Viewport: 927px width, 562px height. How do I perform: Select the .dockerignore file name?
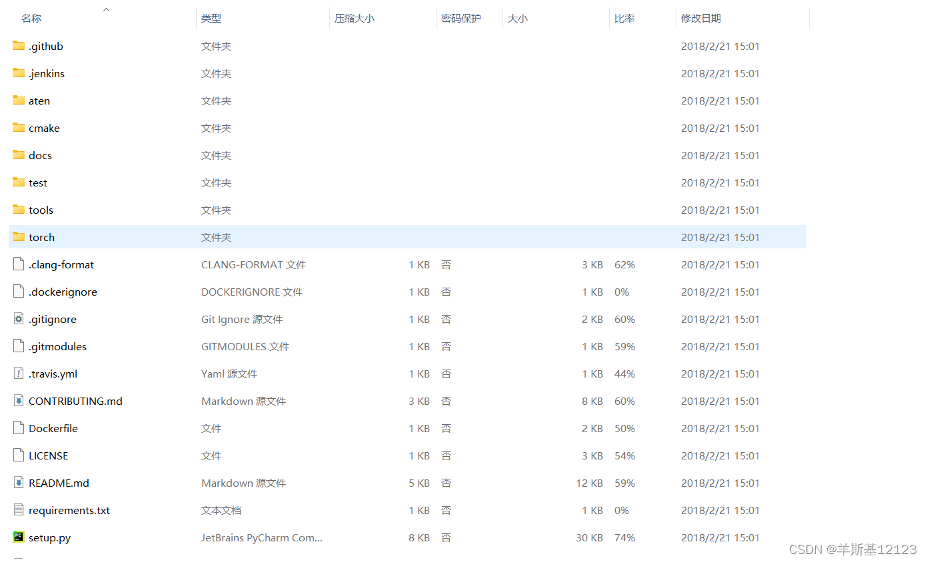(x=63, y=292)
